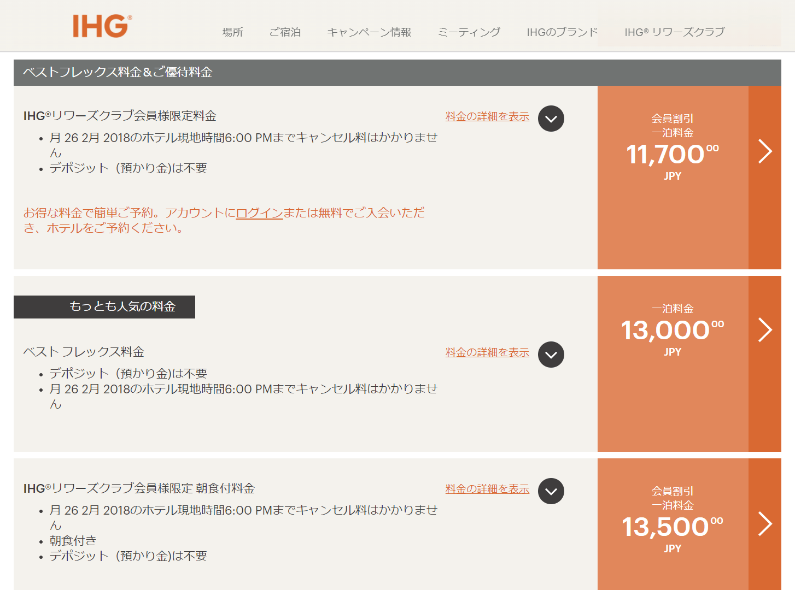Click the 11,700 JPY member discount price

tap(673, 155)
